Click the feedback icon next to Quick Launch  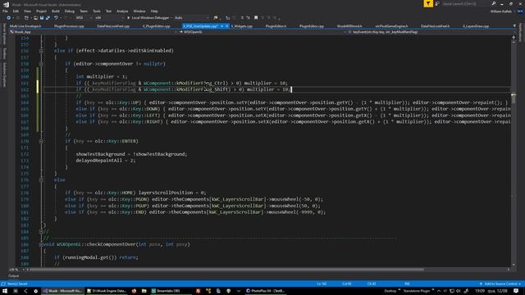tap(437, 3)
